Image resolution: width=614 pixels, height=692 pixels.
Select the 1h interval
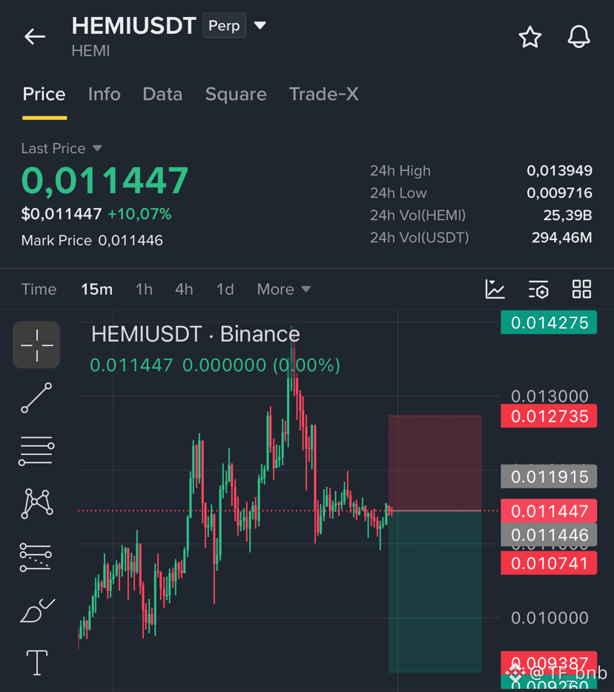point(144,290)
